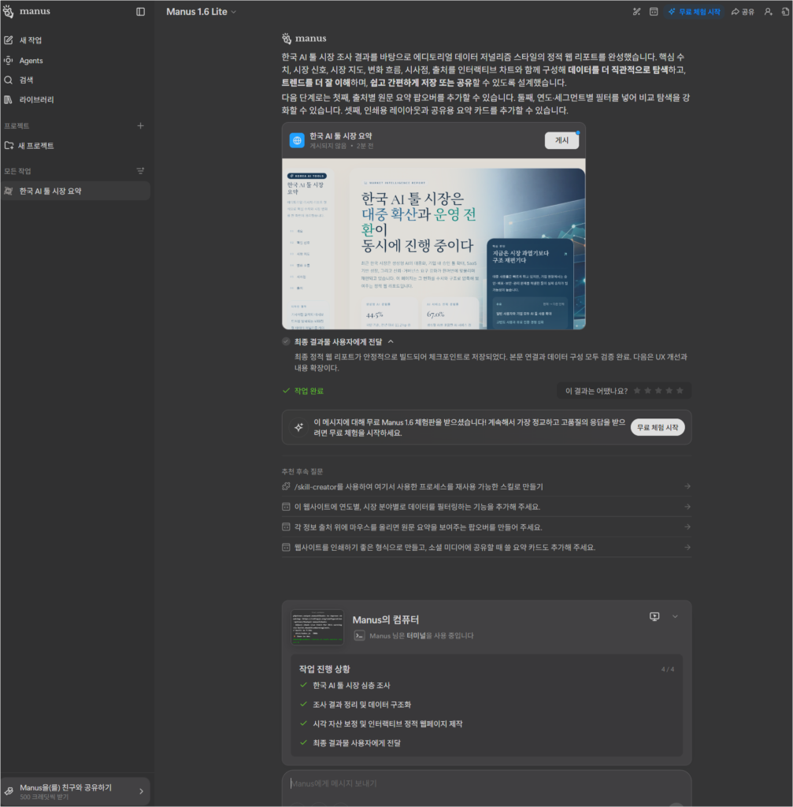Rate the result with the third star
This screenshot has width=793, height=807.
(x=658, y=391)
